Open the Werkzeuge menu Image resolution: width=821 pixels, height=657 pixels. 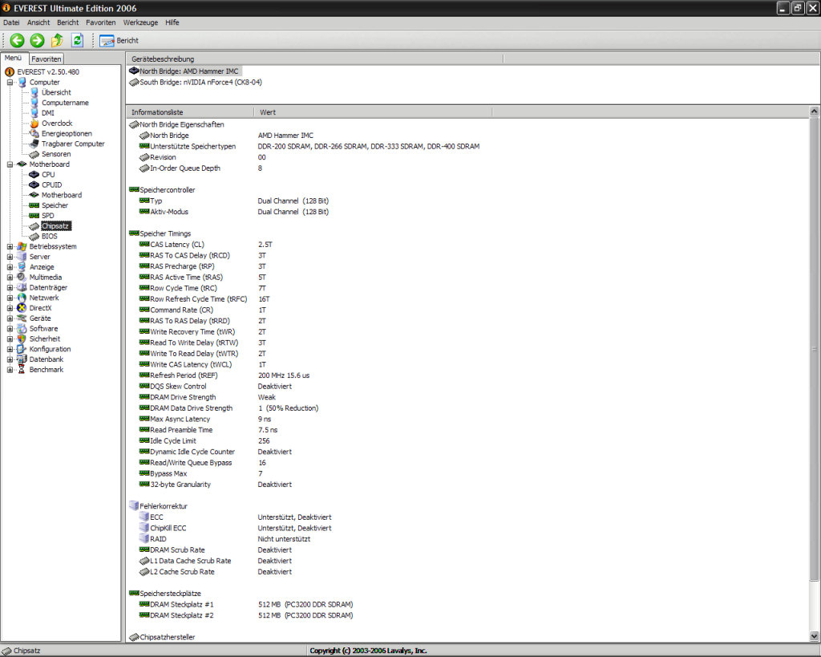point(140,22)
